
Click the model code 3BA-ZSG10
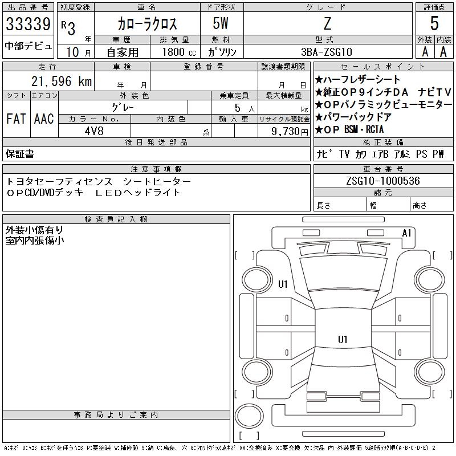tap(327, 52)
